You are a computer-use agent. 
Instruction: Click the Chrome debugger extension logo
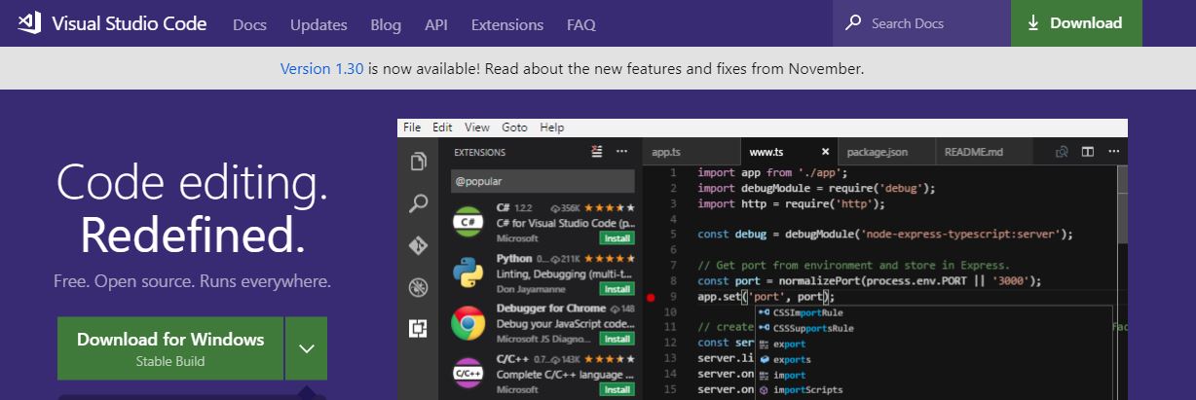[x=468, y=323]
